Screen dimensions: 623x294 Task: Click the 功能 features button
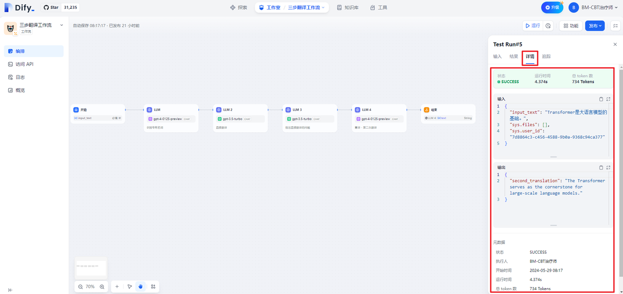(570, 26)
